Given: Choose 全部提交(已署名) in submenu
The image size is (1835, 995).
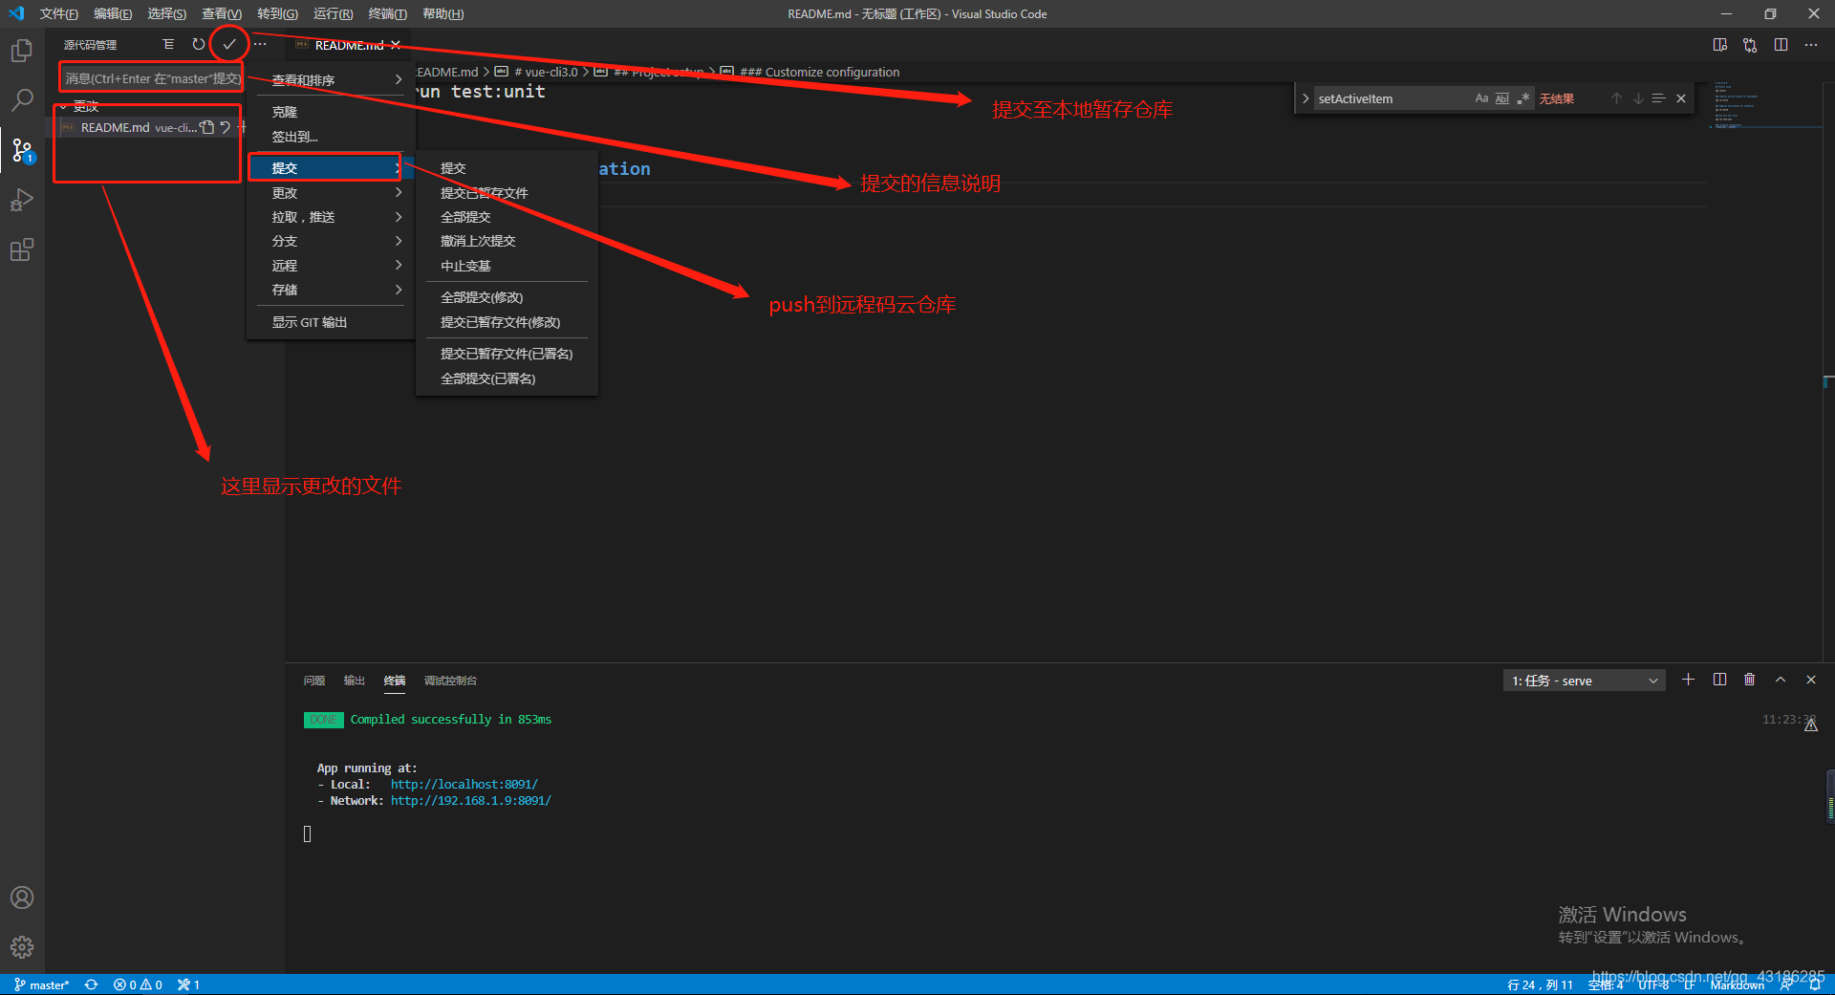Looking at the screenshot, I should (507, 379).
